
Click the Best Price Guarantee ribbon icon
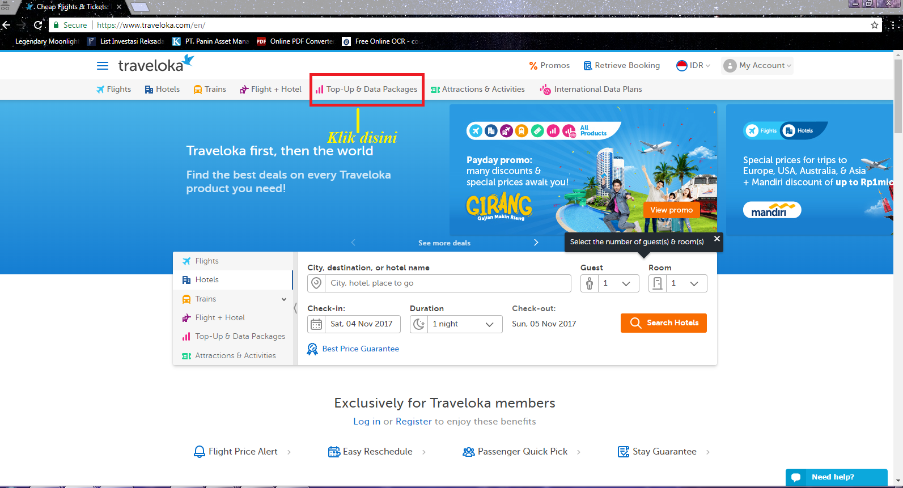point(312,349)
